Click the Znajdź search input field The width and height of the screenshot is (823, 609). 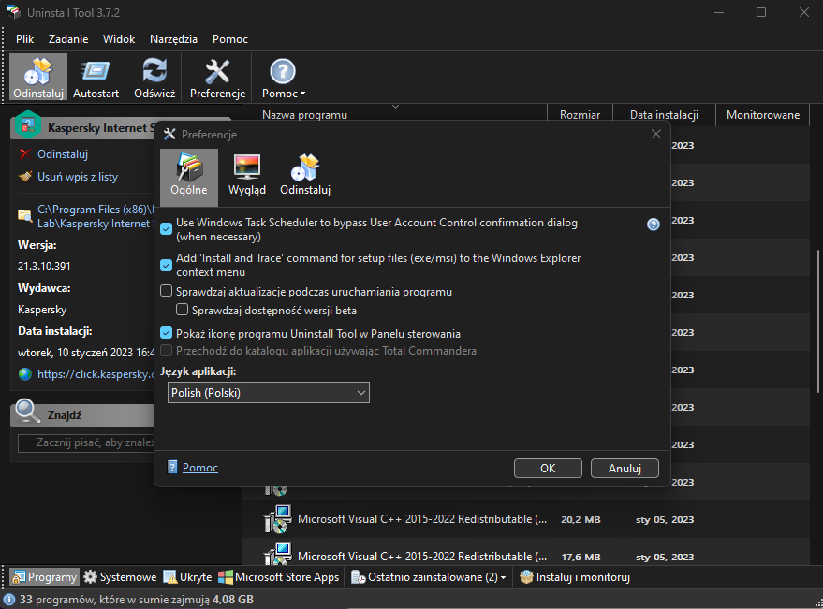(86, 442)
